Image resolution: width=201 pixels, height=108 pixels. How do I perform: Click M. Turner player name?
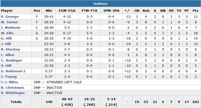pyautogui.click(x=10, y=22)
